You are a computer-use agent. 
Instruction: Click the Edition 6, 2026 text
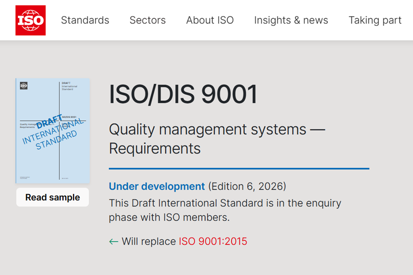coord(247,186)
